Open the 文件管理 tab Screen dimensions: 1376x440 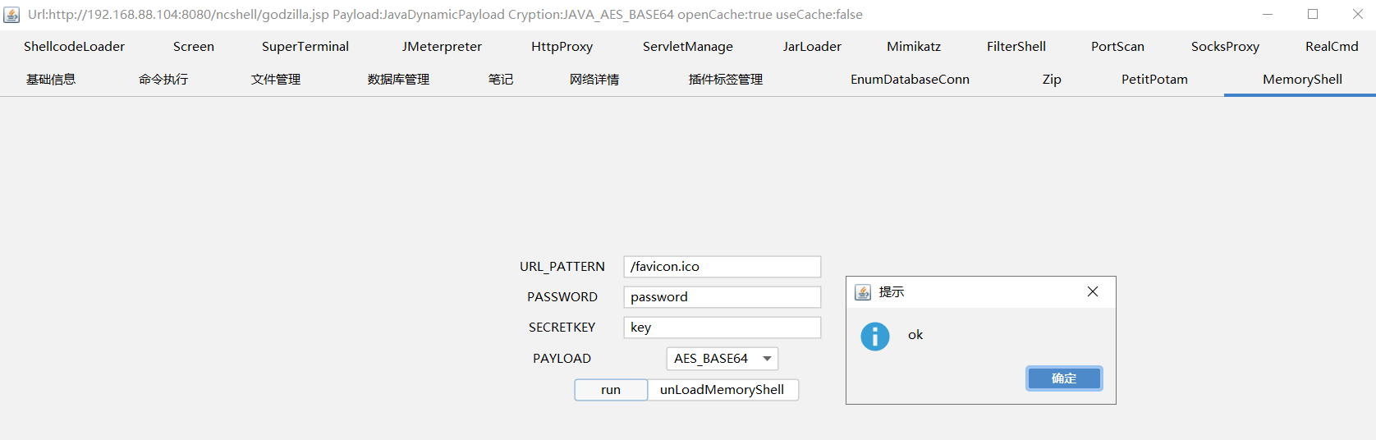coord(276,80)
